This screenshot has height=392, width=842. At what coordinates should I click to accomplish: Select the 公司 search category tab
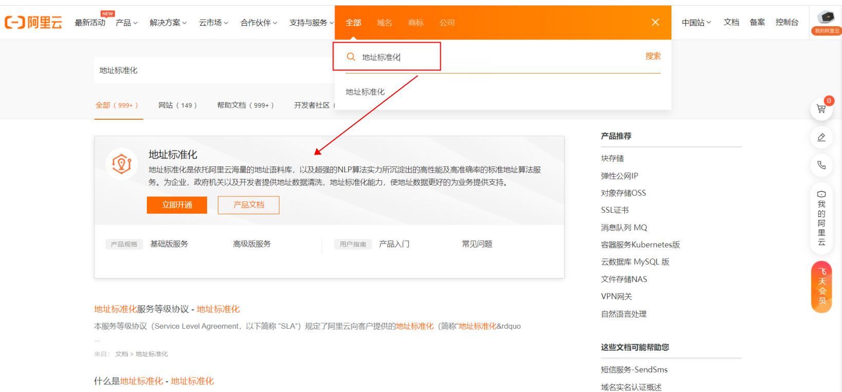(447, 23)
